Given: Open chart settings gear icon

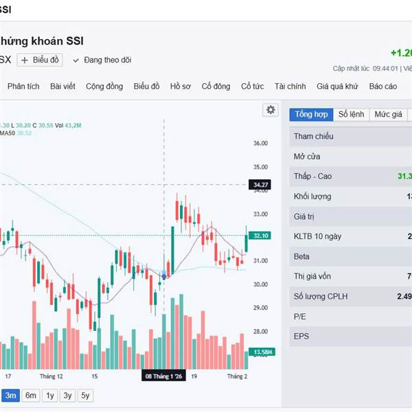Looking at the screenshot, I should [271, 110].
